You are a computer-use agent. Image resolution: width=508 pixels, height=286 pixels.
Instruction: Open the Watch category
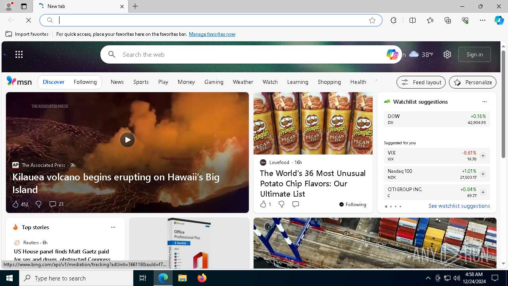click(x=270, y=82)
